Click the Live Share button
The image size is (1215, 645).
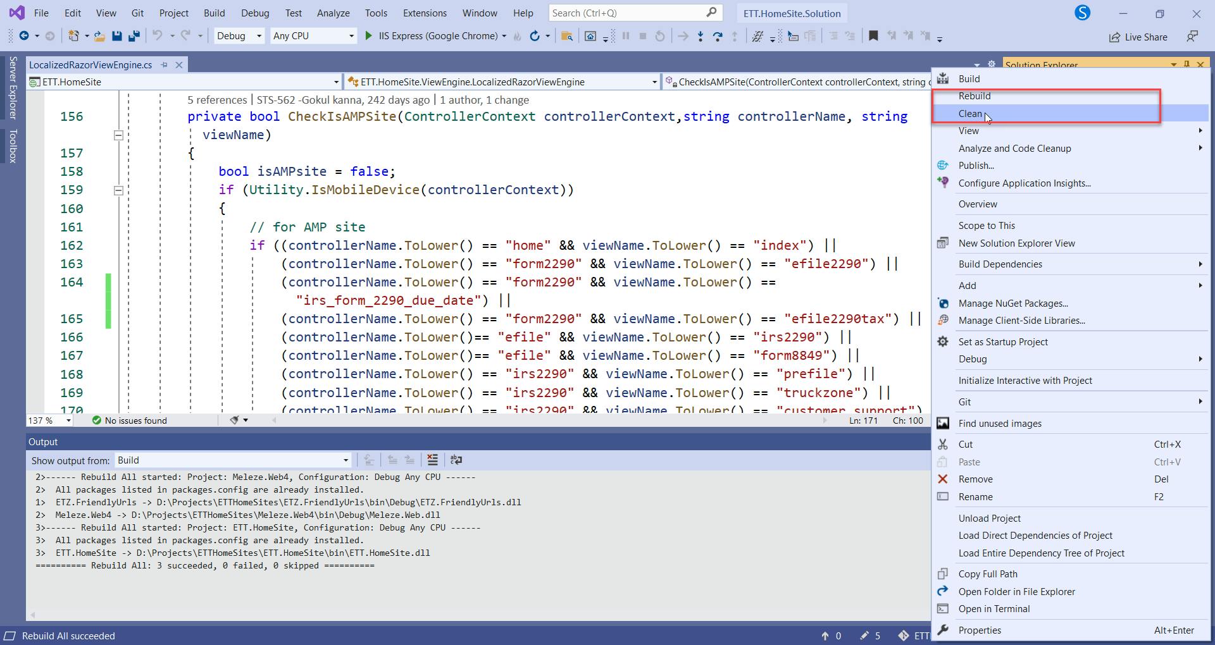[1138, 37]
